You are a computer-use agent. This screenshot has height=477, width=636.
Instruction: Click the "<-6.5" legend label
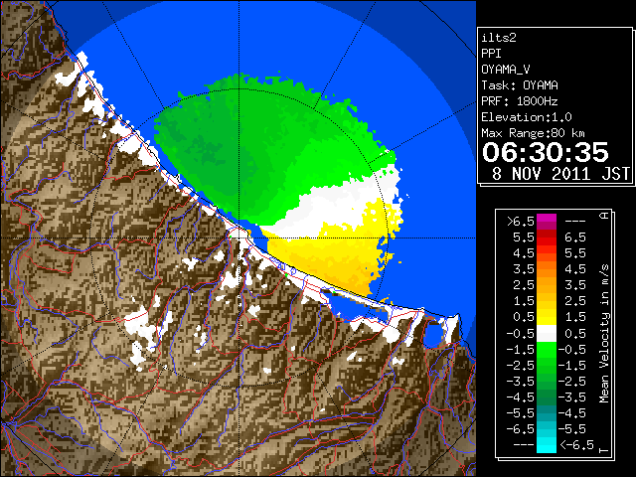(x=577, y=445)
